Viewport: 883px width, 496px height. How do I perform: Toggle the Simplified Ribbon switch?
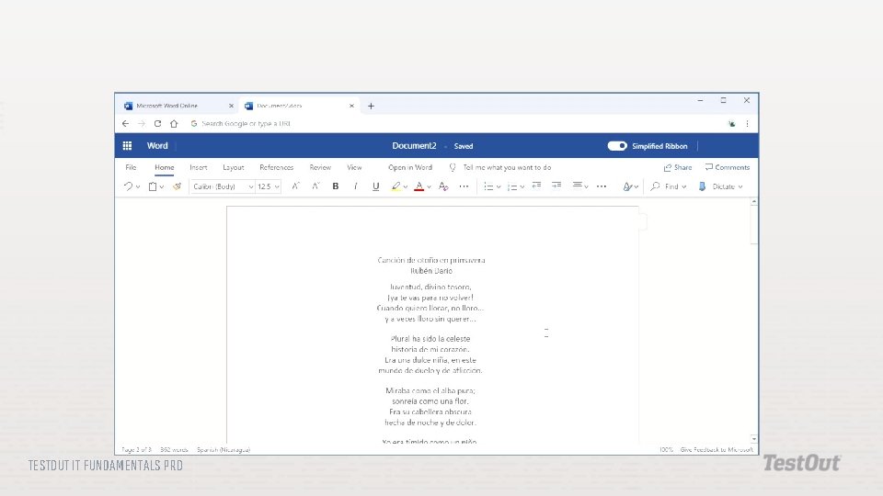click(617, 146)
